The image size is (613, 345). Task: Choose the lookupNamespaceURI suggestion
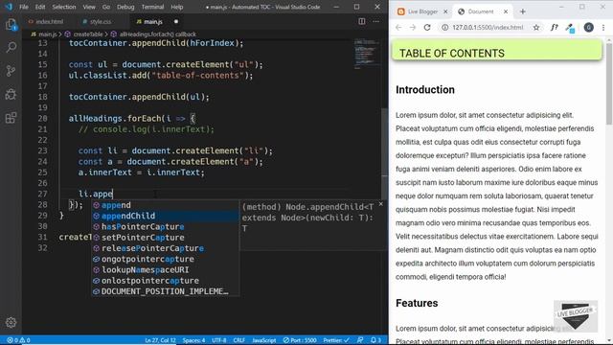165,270
